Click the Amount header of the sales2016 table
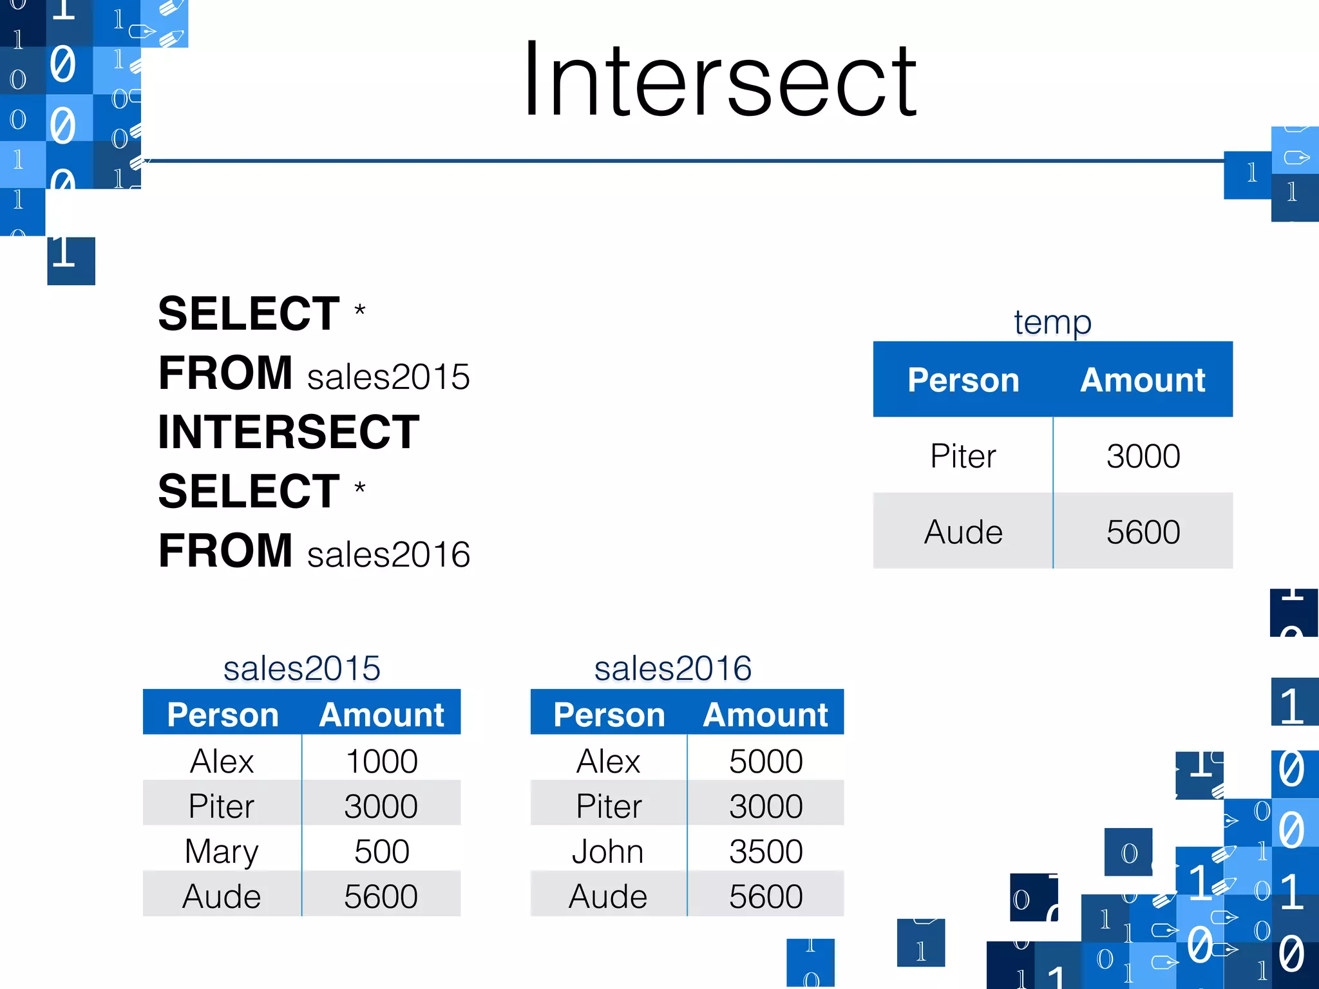Screen dimensions: 1319x989 pos(766,714)
